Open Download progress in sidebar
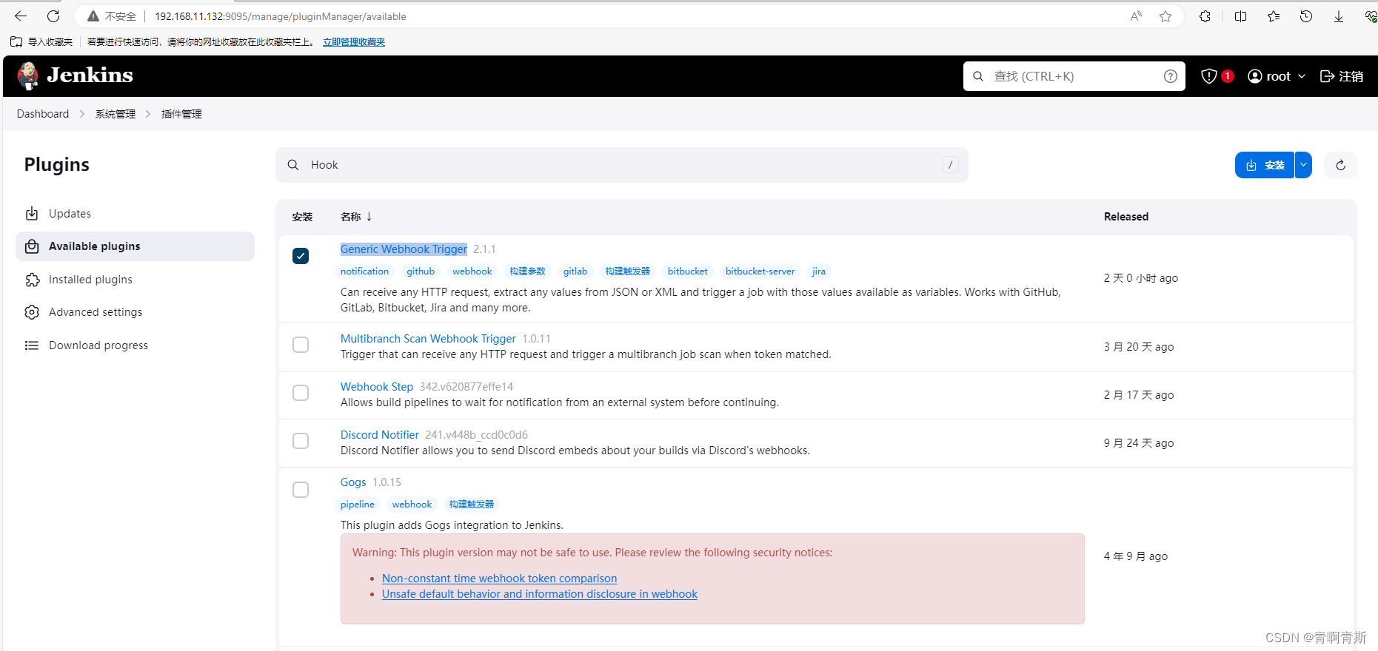 coord(98,345)
